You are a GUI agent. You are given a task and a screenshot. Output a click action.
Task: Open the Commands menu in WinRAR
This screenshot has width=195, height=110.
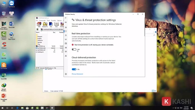42,20
